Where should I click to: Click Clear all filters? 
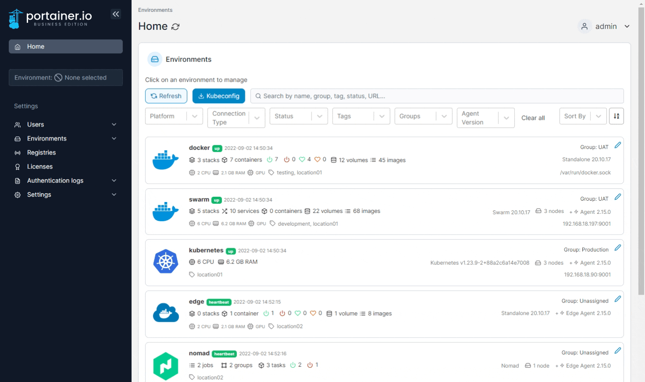533,118
